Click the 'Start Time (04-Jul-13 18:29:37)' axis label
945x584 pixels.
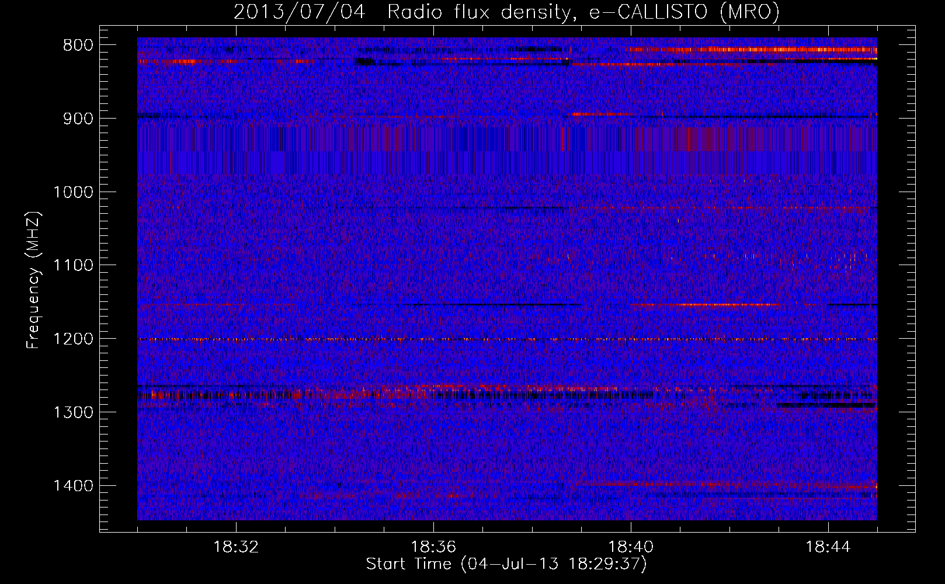[x=506, y=564]
